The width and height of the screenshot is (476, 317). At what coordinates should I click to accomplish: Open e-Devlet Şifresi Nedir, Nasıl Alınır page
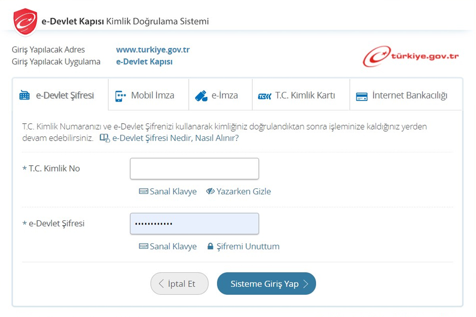[175, 138]
